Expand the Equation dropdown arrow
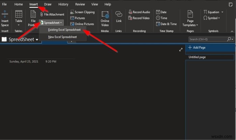236x140 pixels. click(x=222, y=12)
